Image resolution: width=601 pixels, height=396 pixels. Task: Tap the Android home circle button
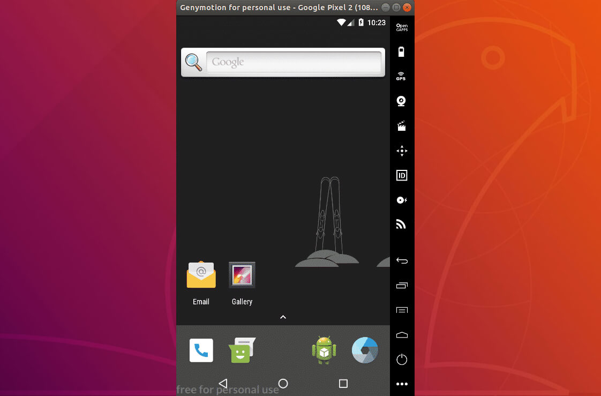pos(283,383)
